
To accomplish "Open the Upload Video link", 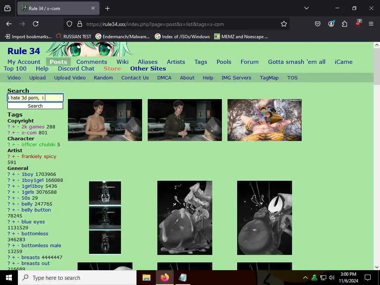I will coord(70,78).
